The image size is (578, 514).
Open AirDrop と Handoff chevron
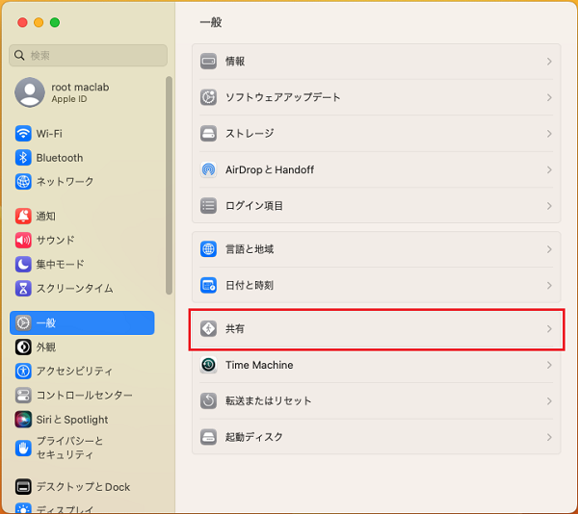[x=549, y=169]
